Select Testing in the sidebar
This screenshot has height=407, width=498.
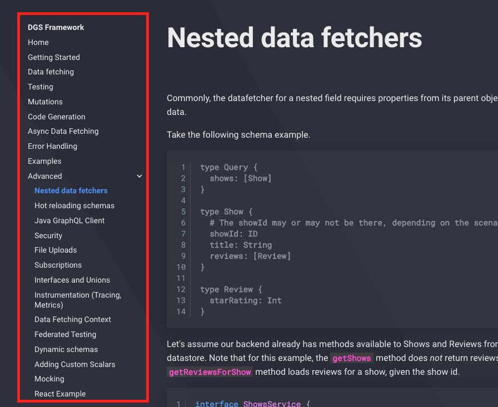(41, 87)
